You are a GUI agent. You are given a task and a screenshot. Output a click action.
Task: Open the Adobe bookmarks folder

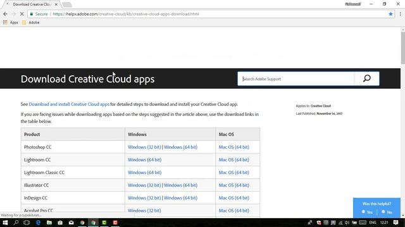pyautogui.click(x=31, y=23)
